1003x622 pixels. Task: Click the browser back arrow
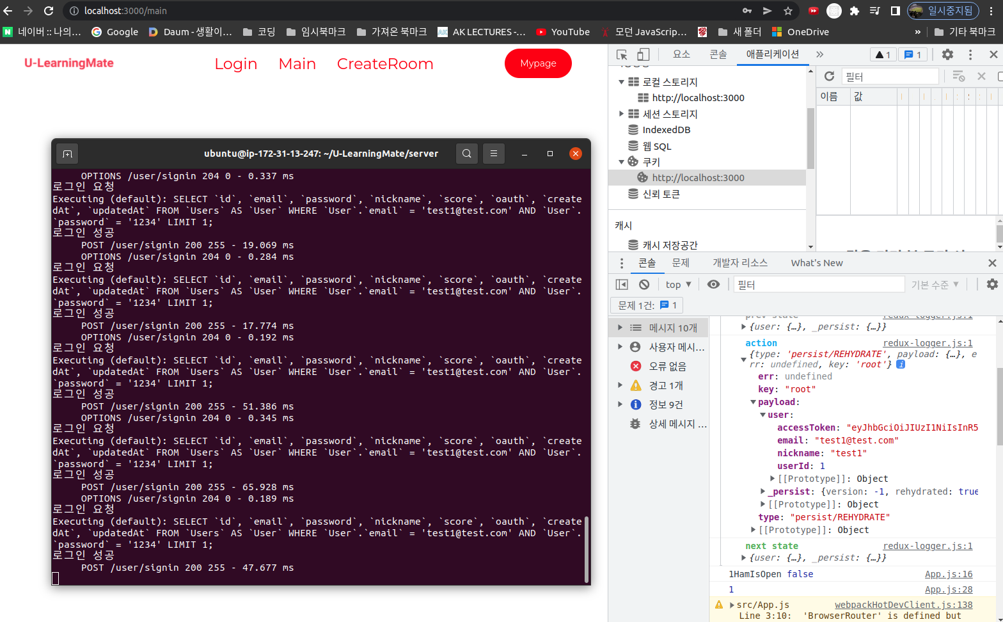pyautogui.click(x=8, y=11)
